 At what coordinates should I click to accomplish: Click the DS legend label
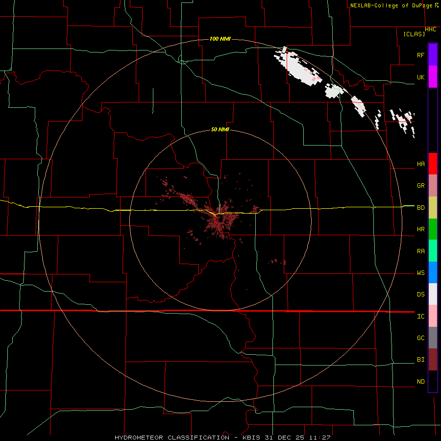(x=420, y=294)
